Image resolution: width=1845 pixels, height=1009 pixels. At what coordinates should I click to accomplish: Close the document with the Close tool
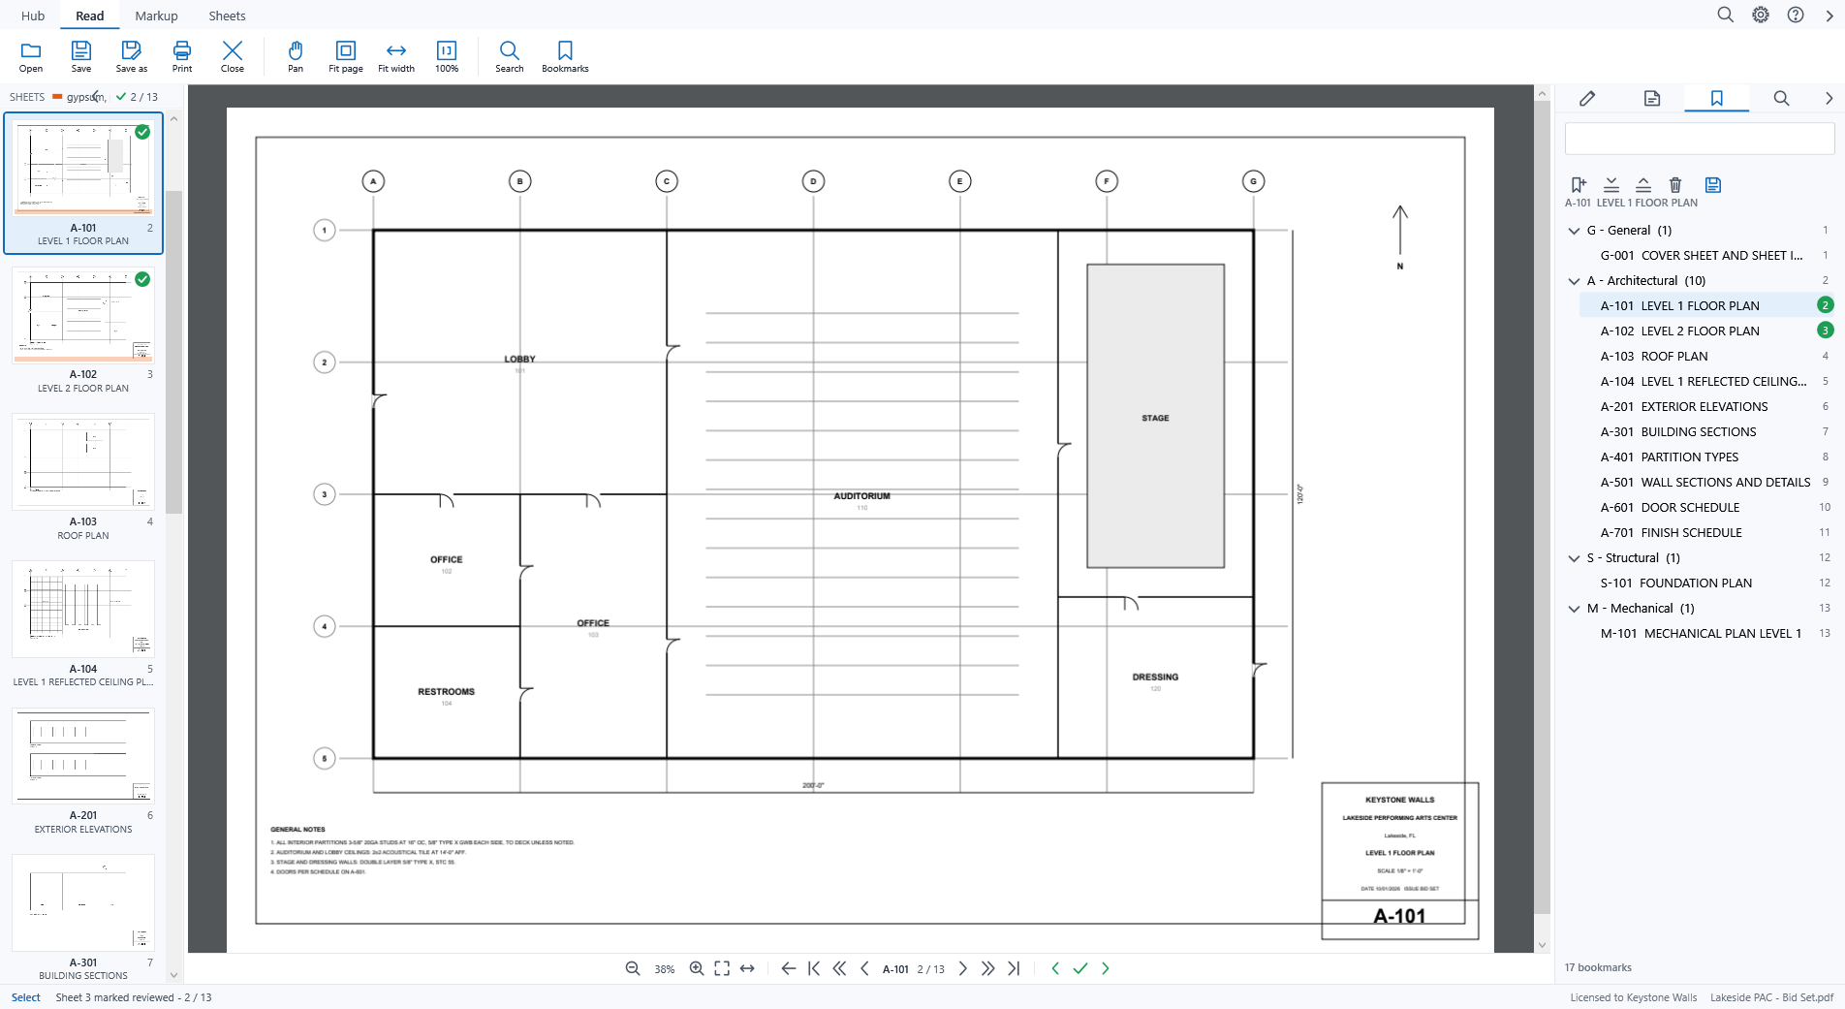tap(233, 56)
